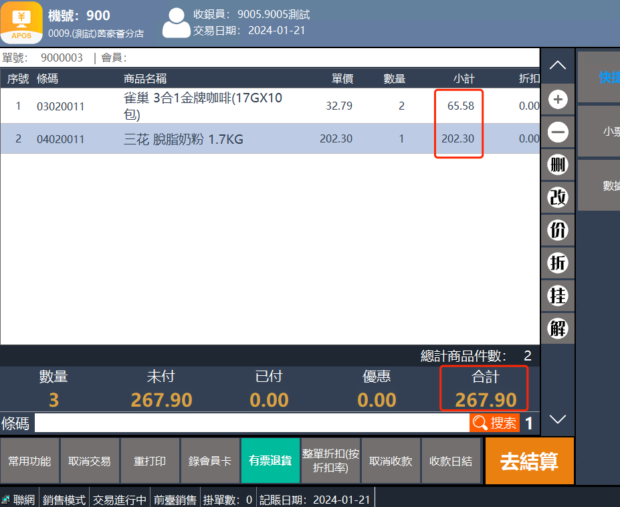The width and height of the screenshot is (620, 507).
Task: Delete the item using the 删 icon
Action: (558, 165)
